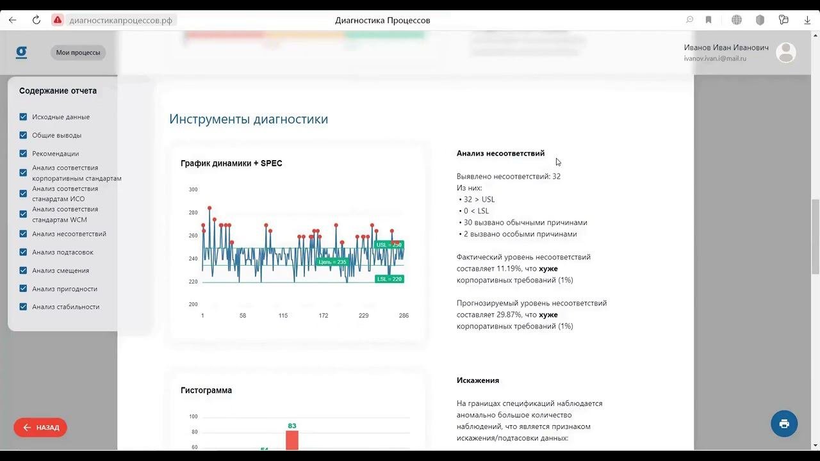Open the password key and folder icon
This screenshot has height=461, width=820.
(783, 20)
